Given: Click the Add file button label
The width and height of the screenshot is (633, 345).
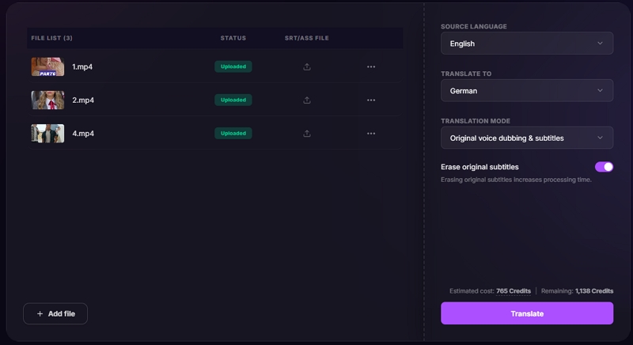Looking at the screenshot, I should click(62, 313).
